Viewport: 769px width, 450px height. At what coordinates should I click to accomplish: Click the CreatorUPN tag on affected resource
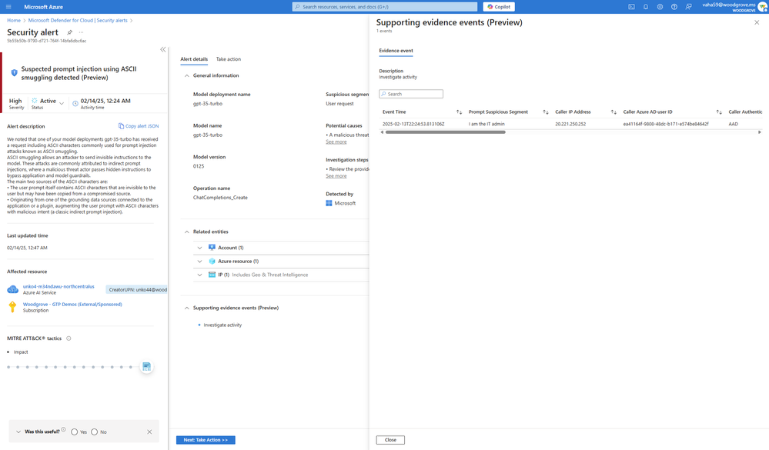[x=137, y=290]
